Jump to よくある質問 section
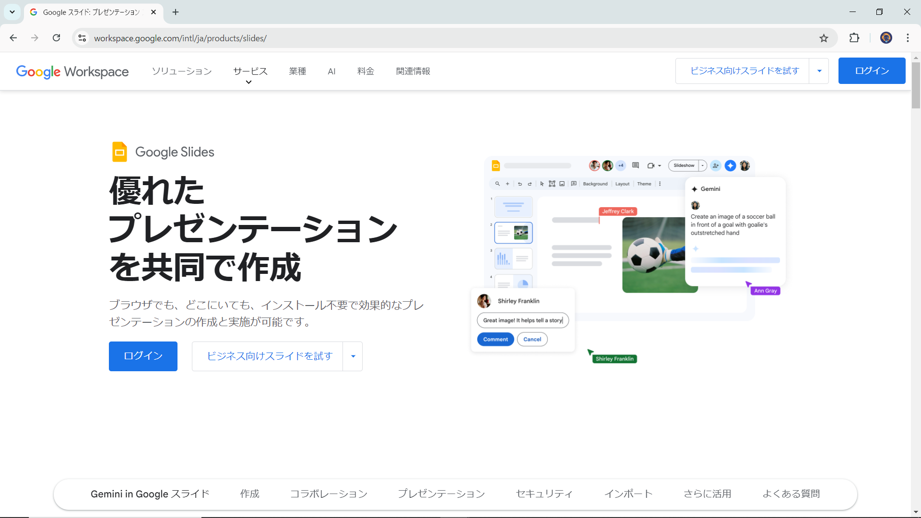 [791, 494]
